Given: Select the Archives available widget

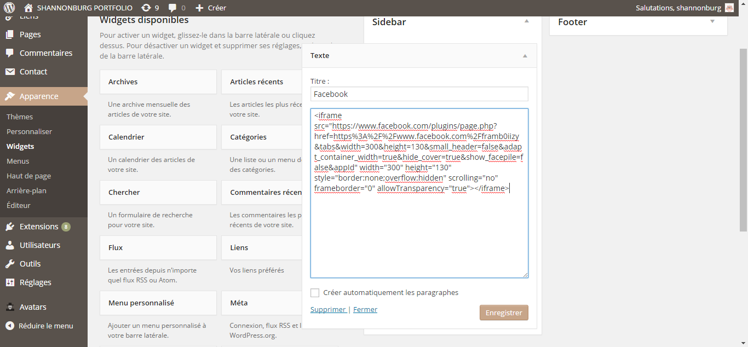Looking at the screenshot, I should tap(158, 82).
